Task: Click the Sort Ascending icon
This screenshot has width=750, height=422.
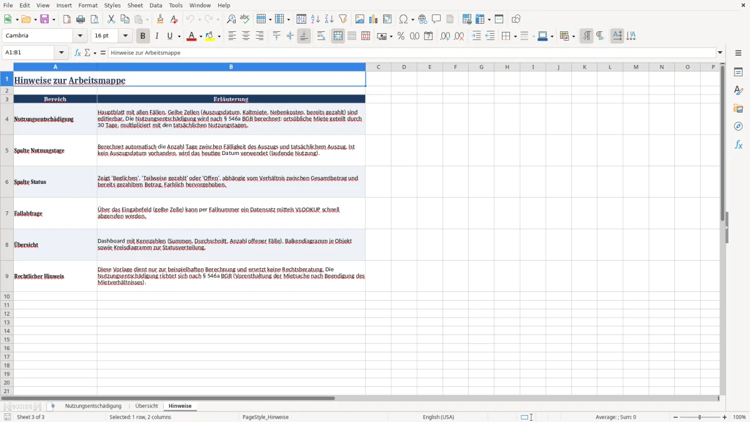Action: [316, 19]
